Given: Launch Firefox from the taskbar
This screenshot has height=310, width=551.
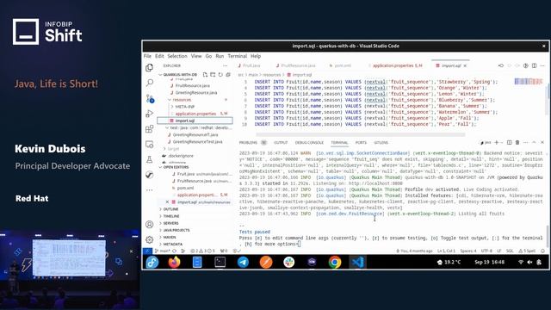Looking at the screenshot, I should tap(174, 262).
